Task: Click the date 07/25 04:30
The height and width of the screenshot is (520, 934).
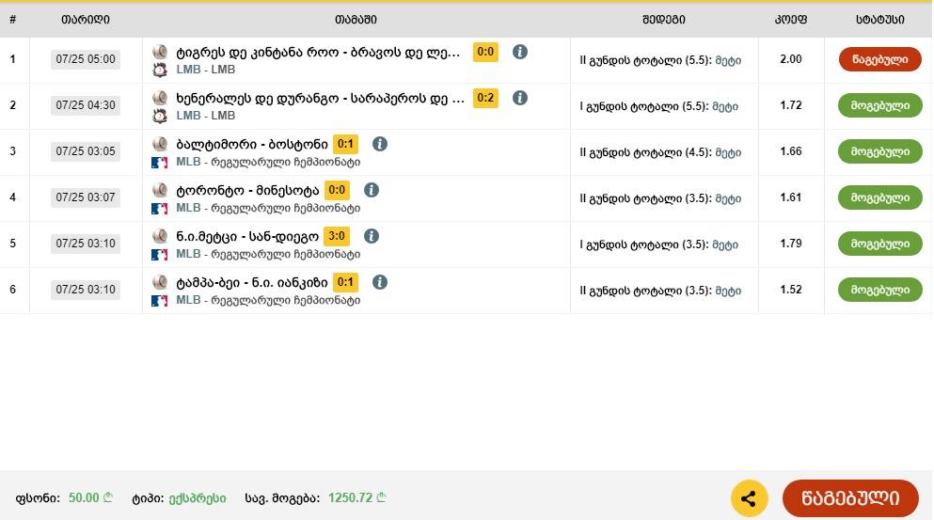Action: pyautogui.click(x=86, y=104)
